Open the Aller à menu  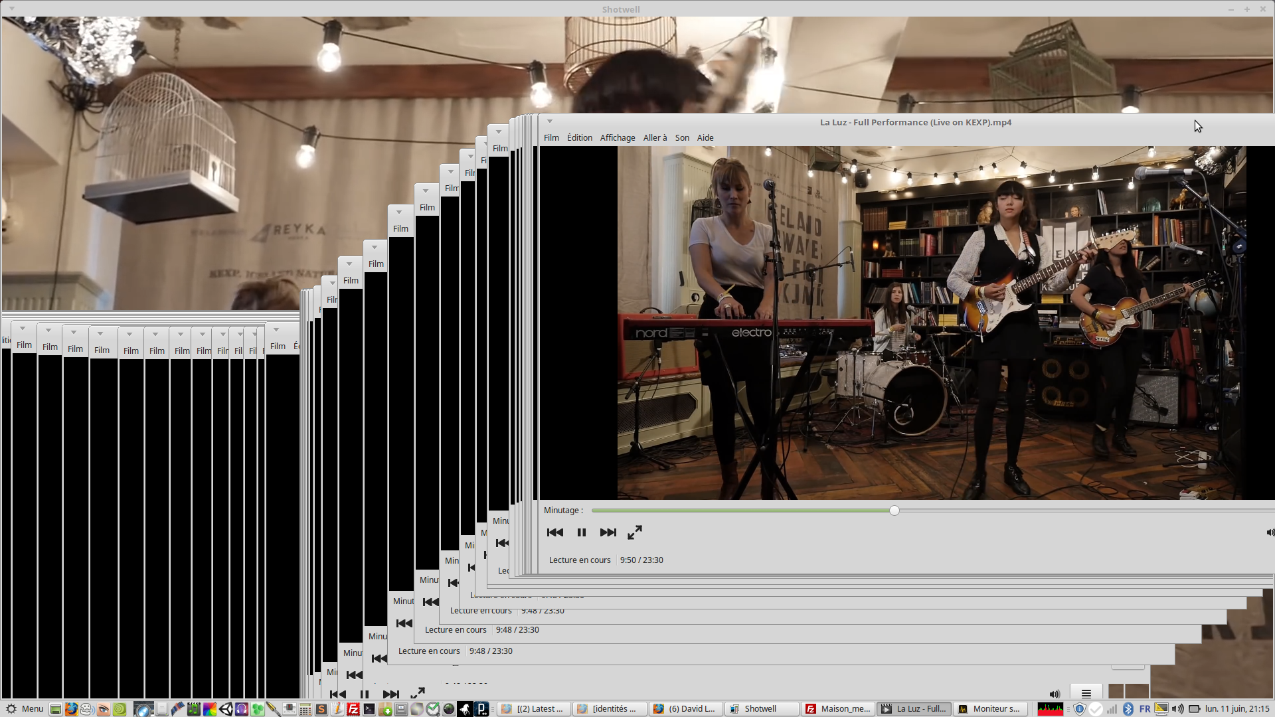click(655, 137)
